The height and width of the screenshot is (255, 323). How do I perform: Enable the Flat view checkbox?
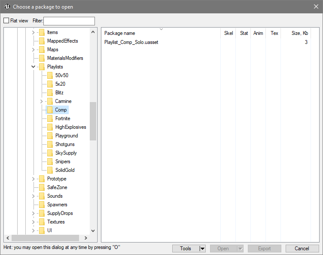point(6,21)
